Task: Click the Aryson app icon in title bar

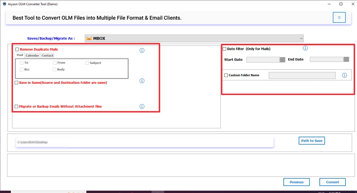Action: [4, 4]
